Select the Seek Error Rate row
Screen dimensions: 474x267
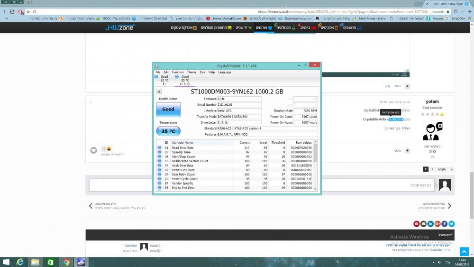coord(235,166)
